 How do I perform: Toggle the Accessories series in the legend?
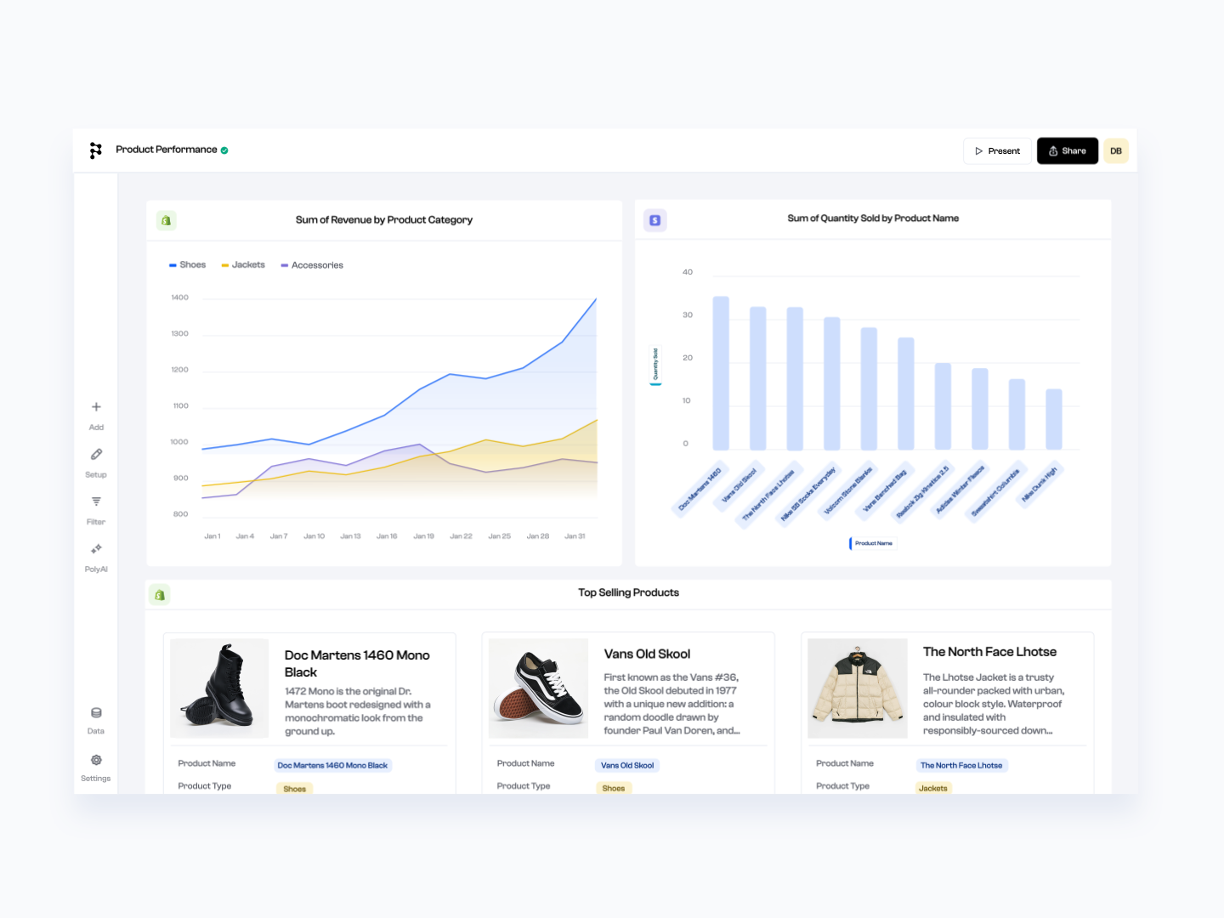point(311,264)
